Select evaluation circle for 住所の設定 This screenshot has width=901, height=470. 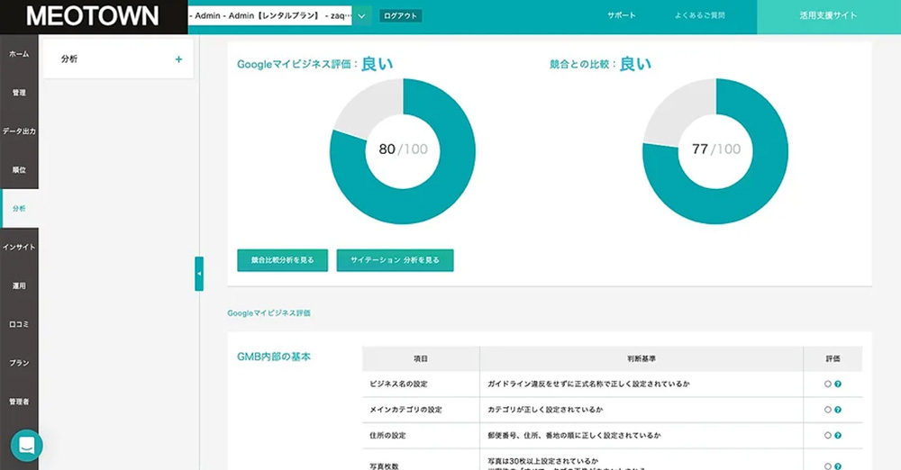(828, 436)
